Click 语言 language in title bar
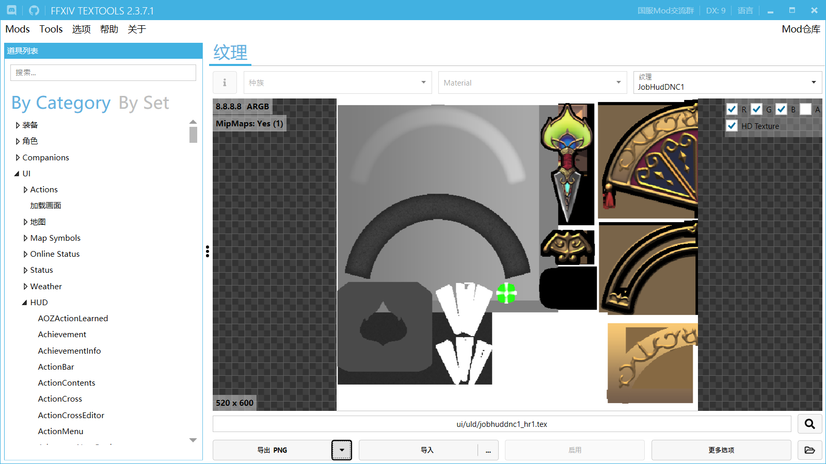The height and width of the screenshot is (464, 826). pos(745,10)
